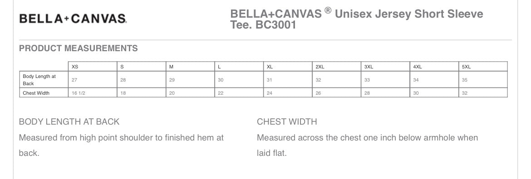Select the XL size column header

(270, 67)
